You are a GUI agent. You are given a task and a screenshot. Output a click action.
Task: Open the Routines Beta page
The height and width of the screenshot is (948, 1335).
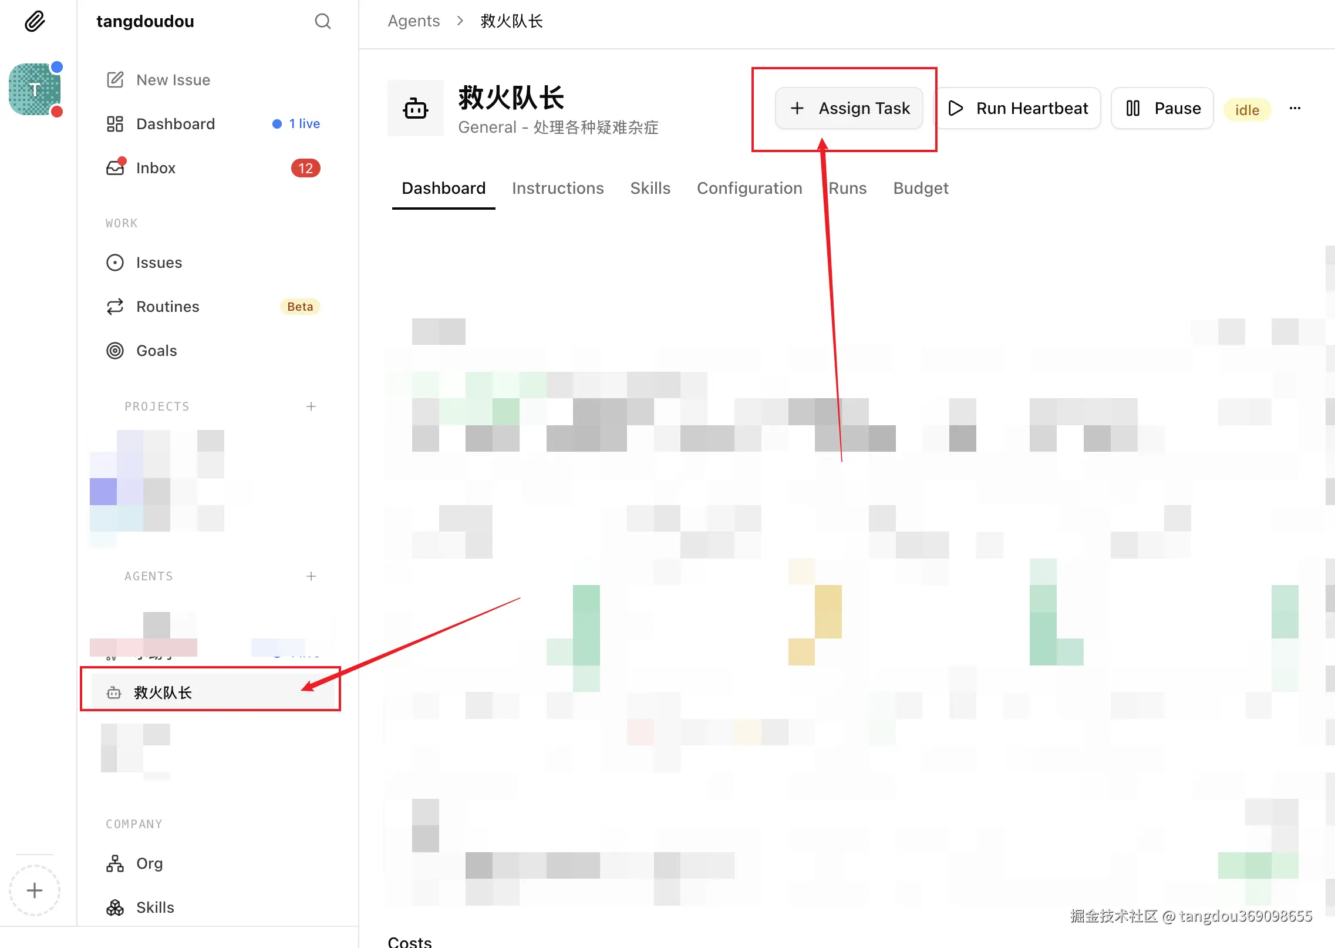pos(167,307)
